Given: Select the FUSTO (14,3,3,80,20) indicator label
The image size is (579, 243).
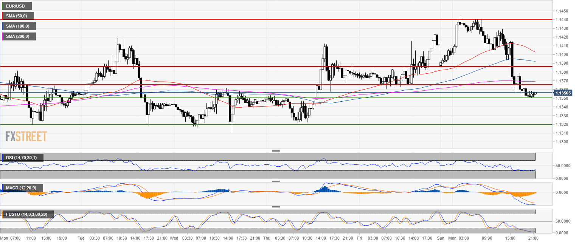Looking at the screenshot, I should coord(27,214).
